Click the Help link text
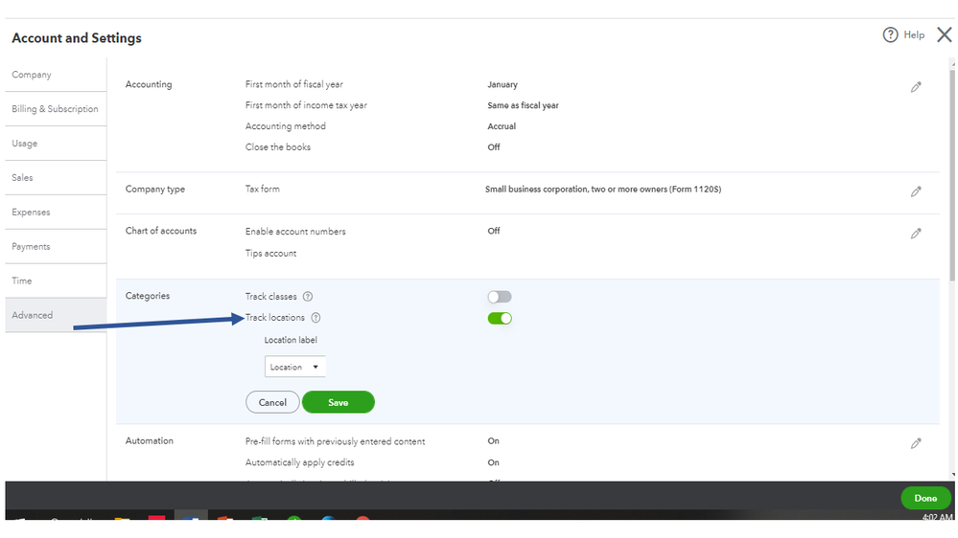 coord(914,34)
